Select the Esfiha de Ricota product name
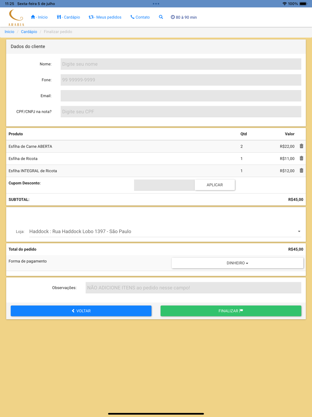Viewport: 312px width, 417px height. (23, 158)
